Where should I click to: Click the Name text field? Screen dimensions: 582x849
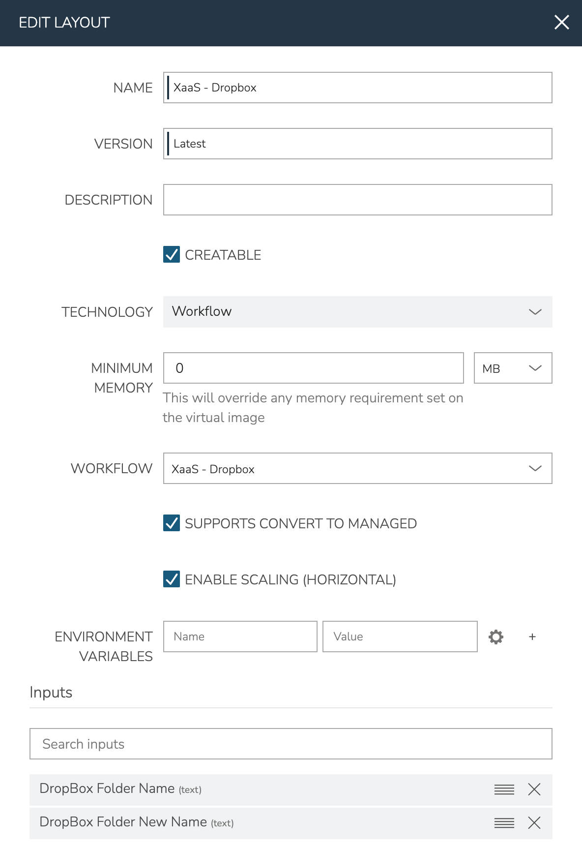(x=357, y=88)
